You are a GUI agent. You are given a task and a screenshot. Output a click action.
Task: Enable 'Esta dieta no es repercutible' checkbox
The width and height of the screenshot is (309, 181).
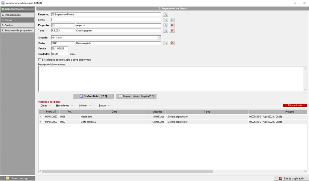(x=40, y=60)
